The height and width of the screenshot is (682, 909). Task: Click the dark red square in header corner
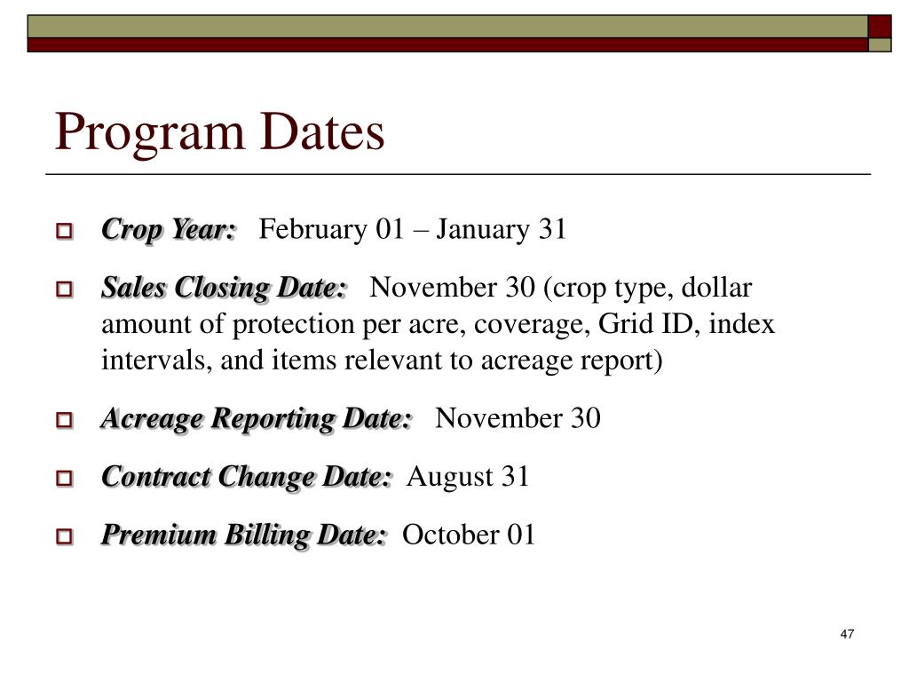(x=880, y=26)
